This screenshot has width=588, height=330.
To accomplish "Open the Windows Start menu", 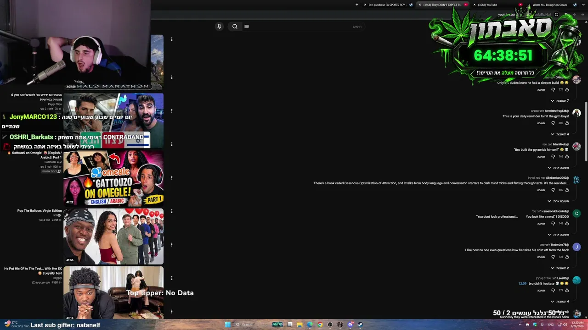I will 227,324.
